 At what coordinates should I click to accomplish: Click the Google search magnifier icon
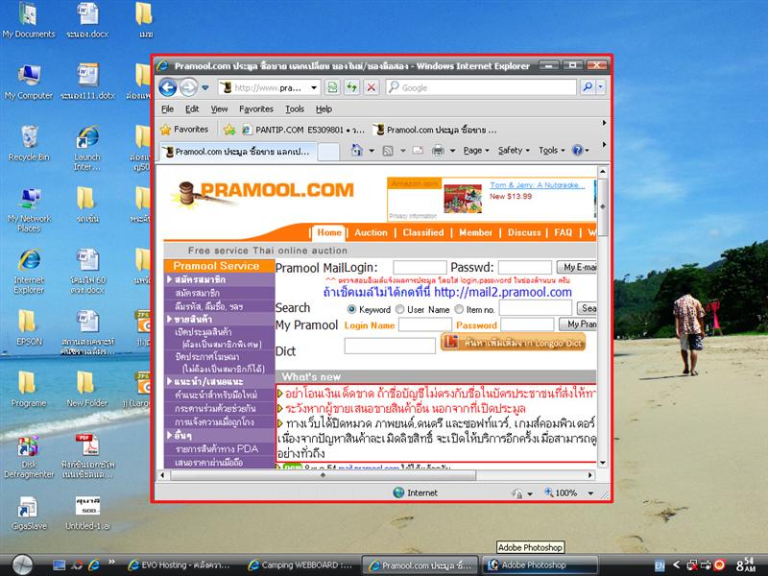point(587,87)
